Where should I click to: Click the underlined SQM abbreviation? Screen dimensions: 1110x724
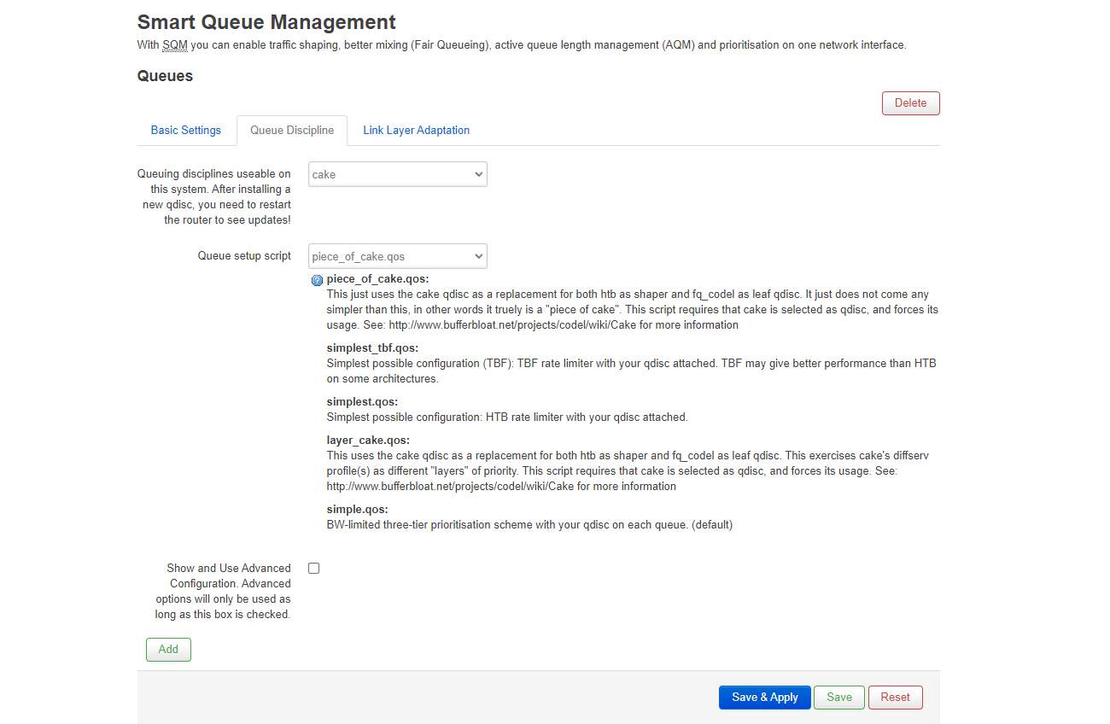174,45
